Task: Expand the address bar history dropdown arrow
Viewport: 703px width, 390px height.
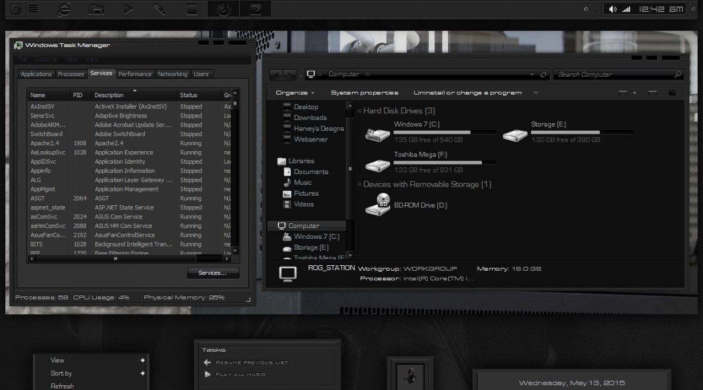Action: pyautogui.click(x=532, y=74)
